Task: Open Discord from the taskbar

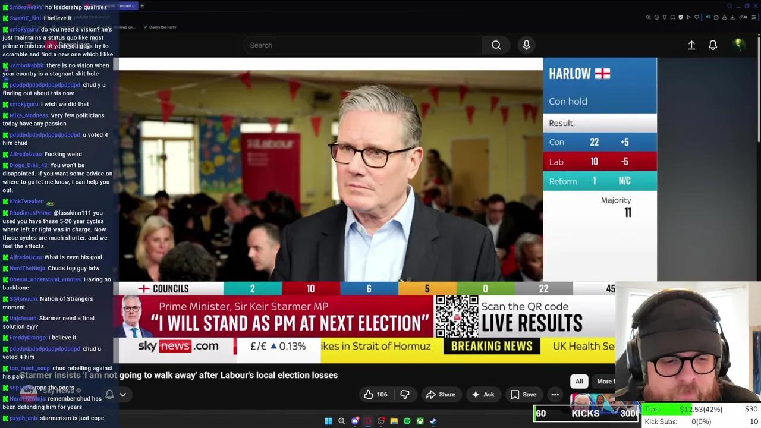Action: [355, 421]
